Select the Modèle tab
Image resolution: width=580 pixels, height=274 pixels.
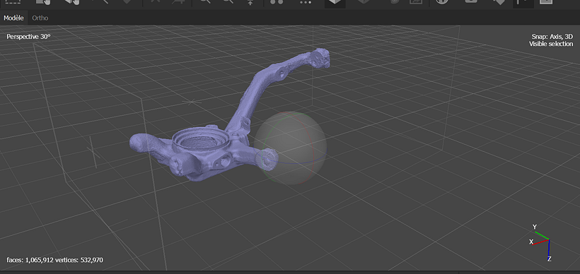tap(13, 18)
